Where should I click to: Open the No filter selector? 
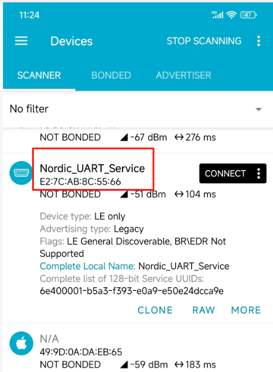(136, 109)
